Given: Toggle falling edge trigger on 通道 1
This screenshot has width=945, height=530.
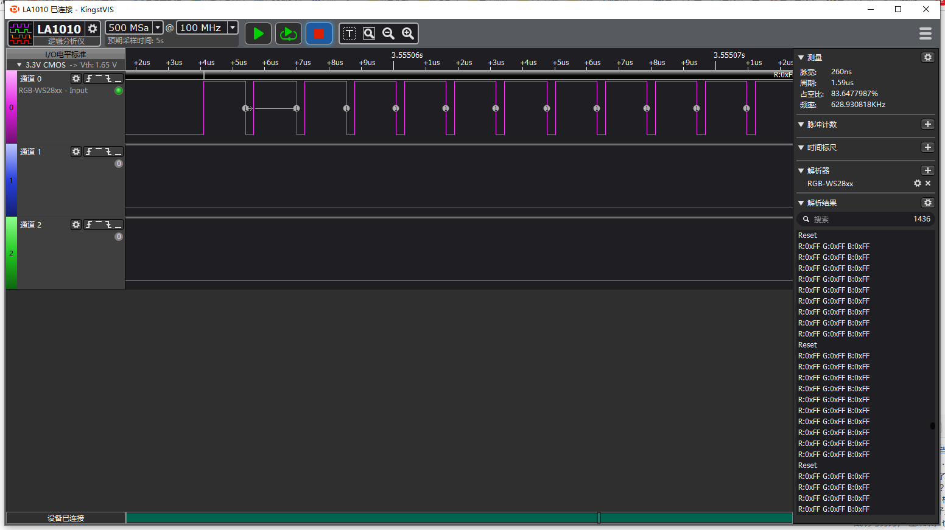Looking at the screenshot, I should [108, 152].
